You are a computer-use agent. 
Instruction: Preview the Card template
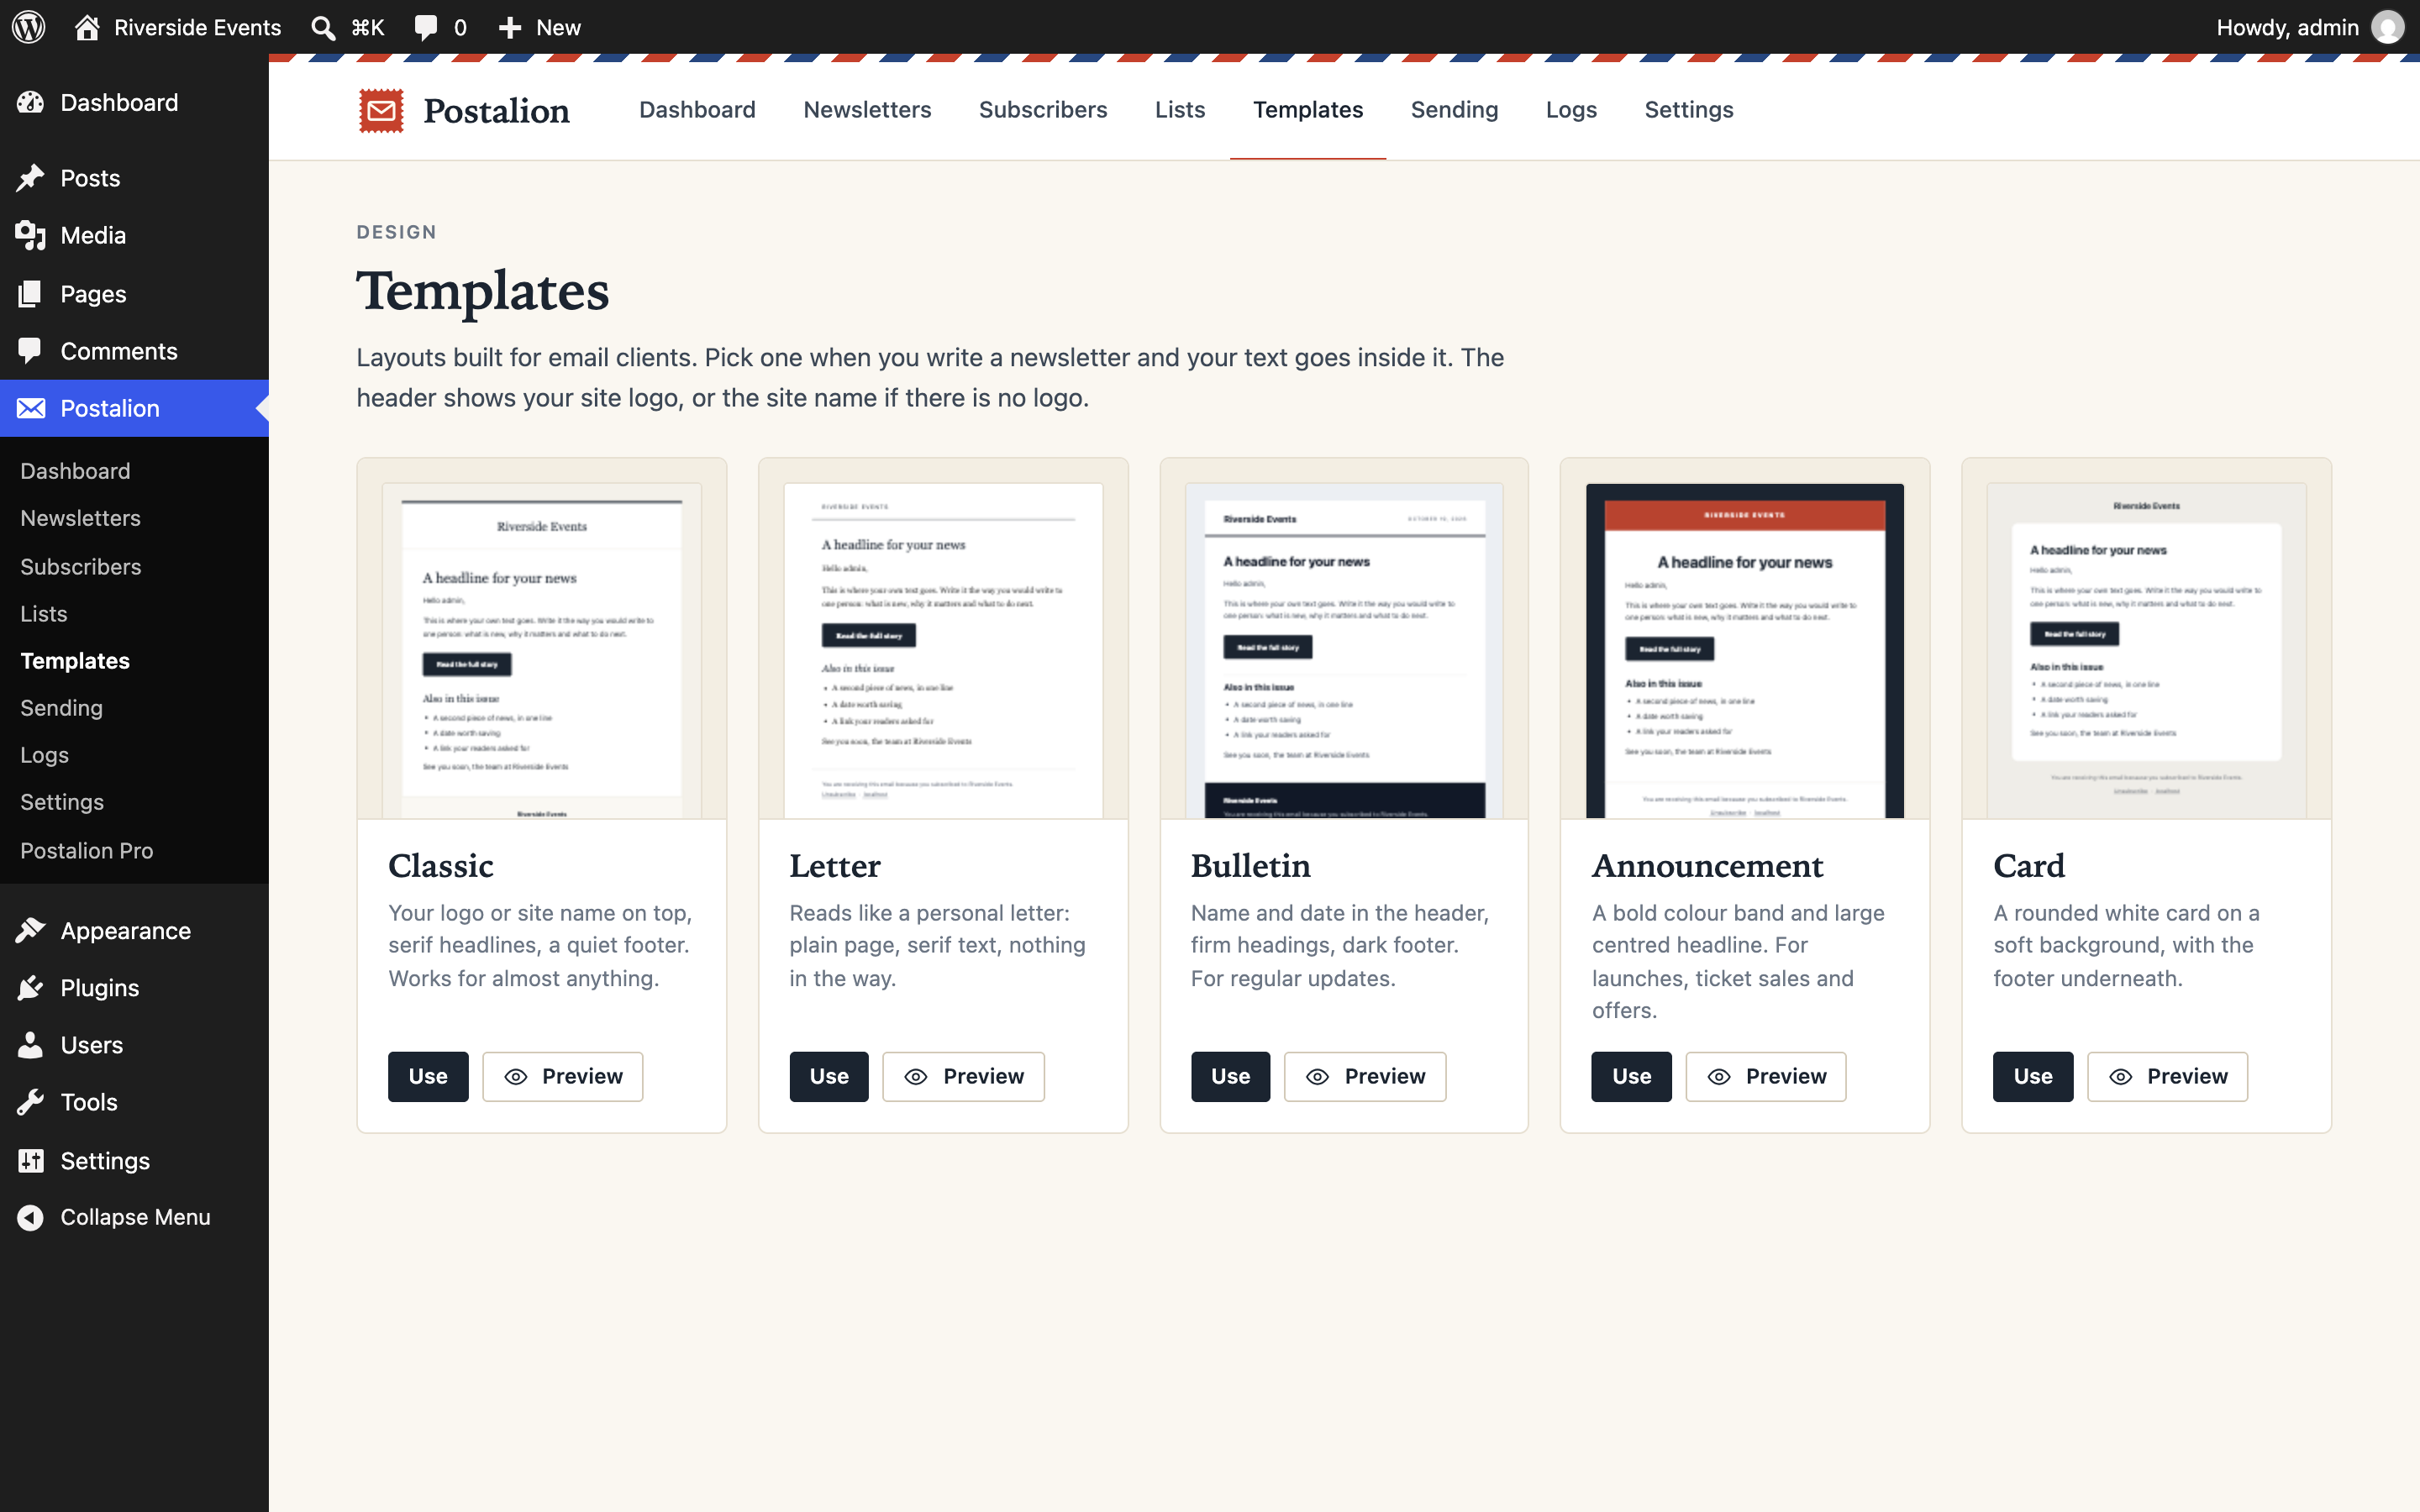click(2167, 1076)
